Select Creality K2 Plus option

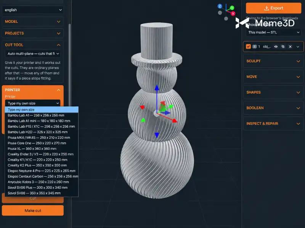(x=42, y=165)
